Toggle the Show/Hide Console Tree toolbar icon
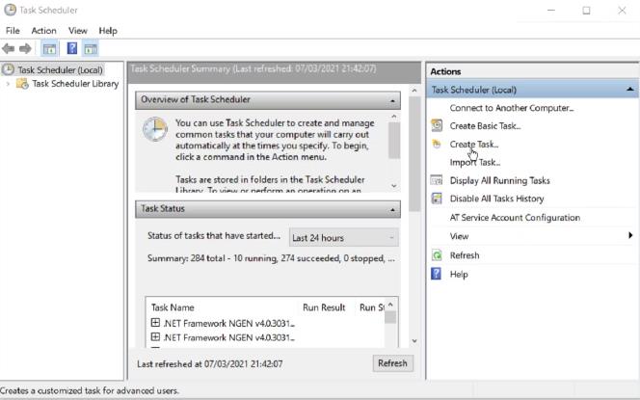 click(50, 49)
